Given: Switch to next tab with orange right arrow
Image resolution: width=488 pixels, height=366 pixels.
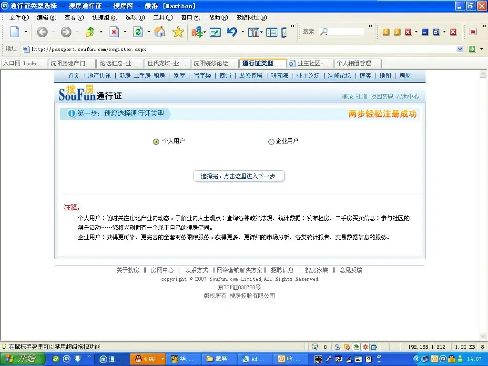Looking at the screenshot, I should pyautogui.click(x=397, y=32).
